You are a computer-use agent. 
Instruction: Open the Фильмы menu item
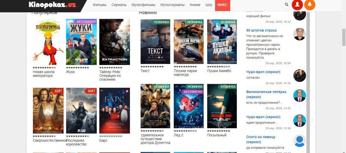[99, 5]
